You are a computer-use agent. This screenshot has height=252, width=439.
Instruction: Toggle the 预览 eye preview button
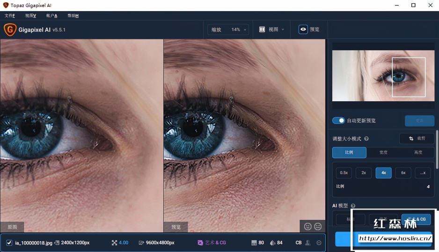pos(309,29)
